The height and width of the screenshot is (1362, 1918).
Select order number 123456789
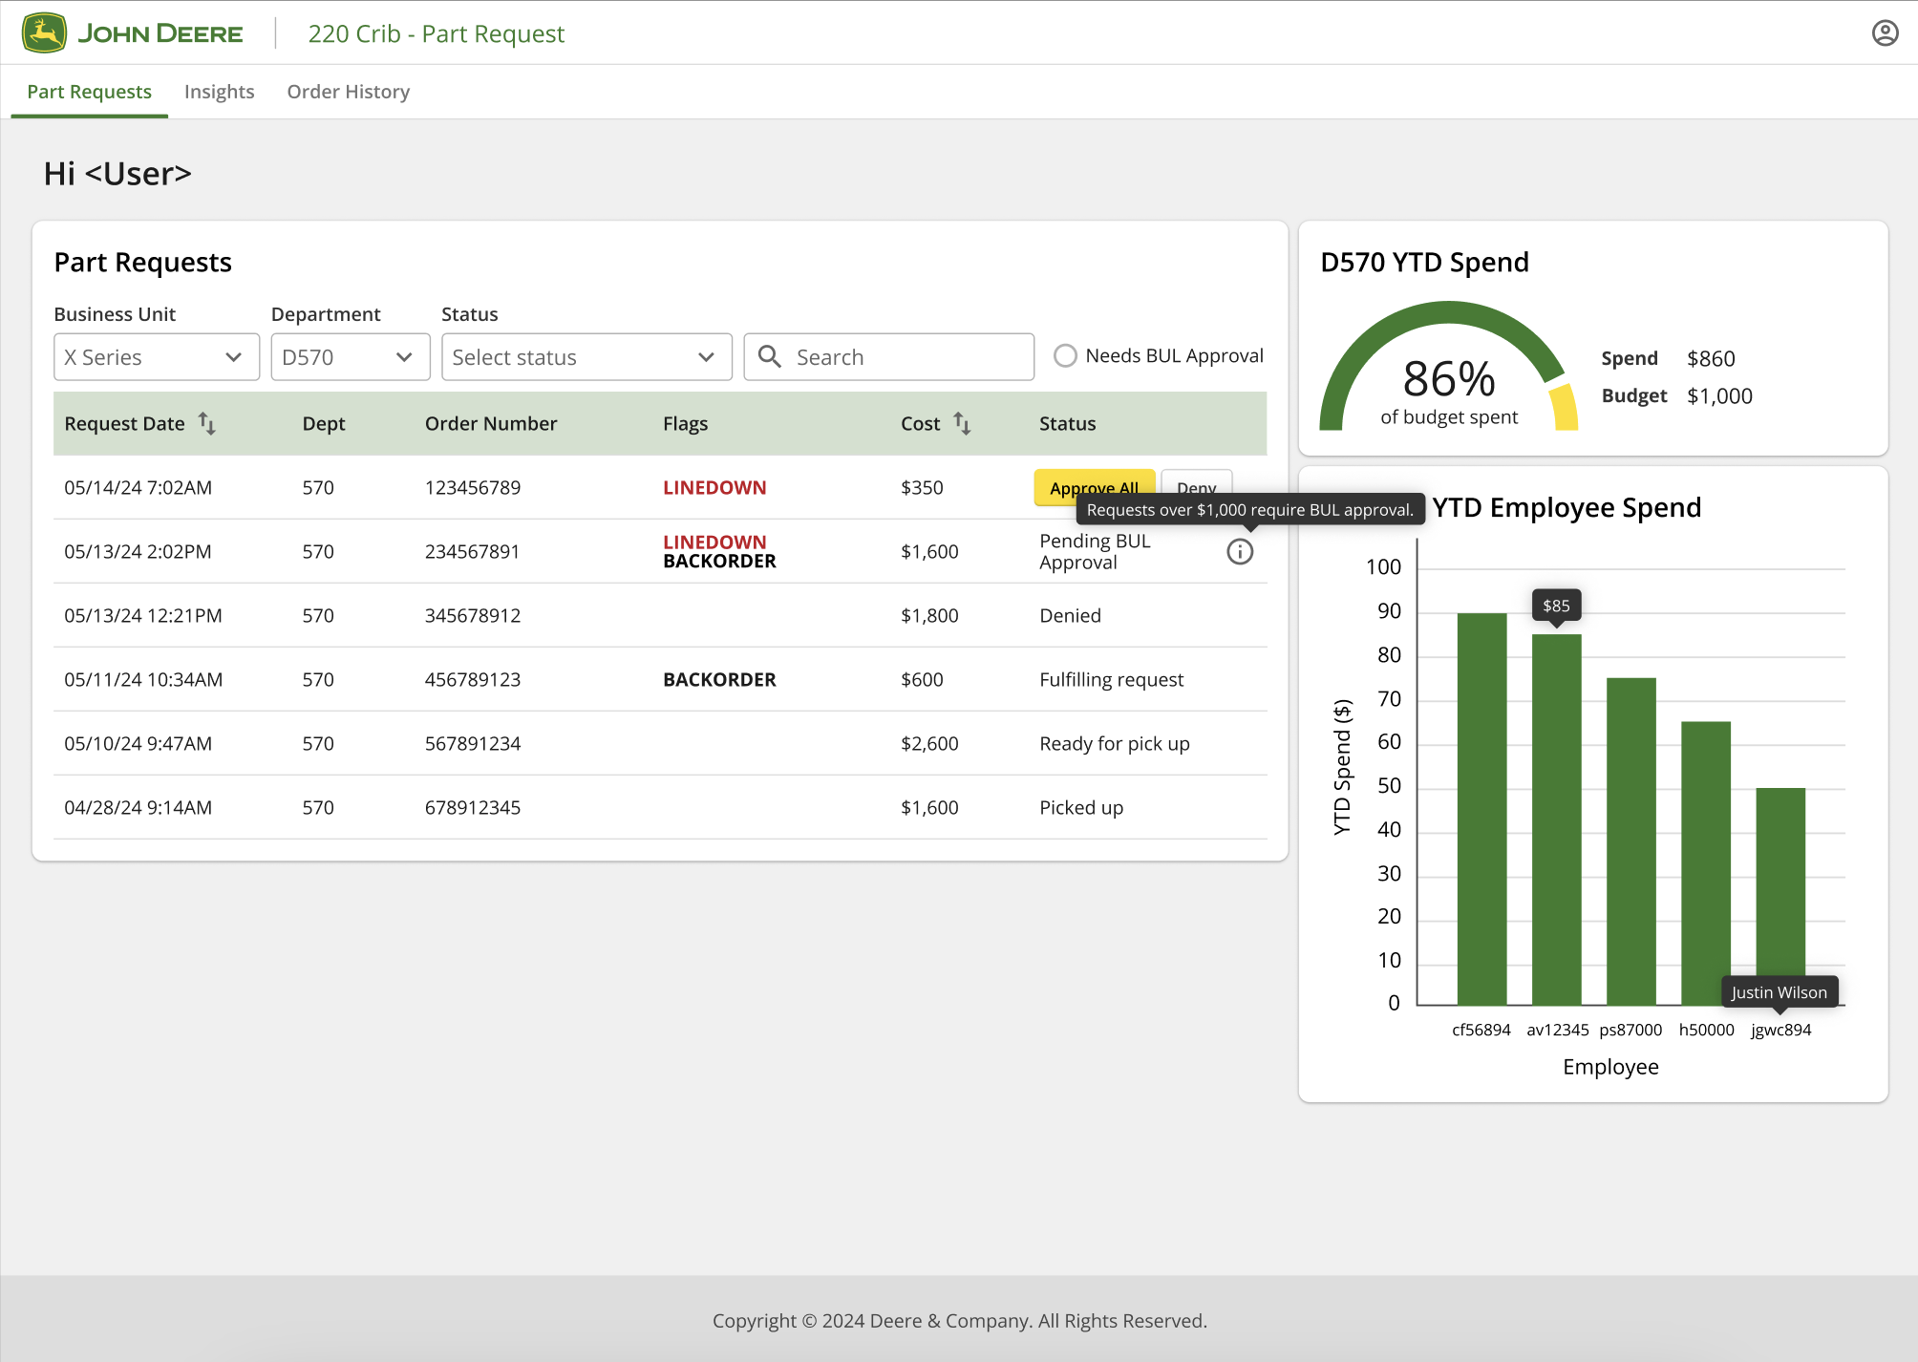click(x=473, y=487)
